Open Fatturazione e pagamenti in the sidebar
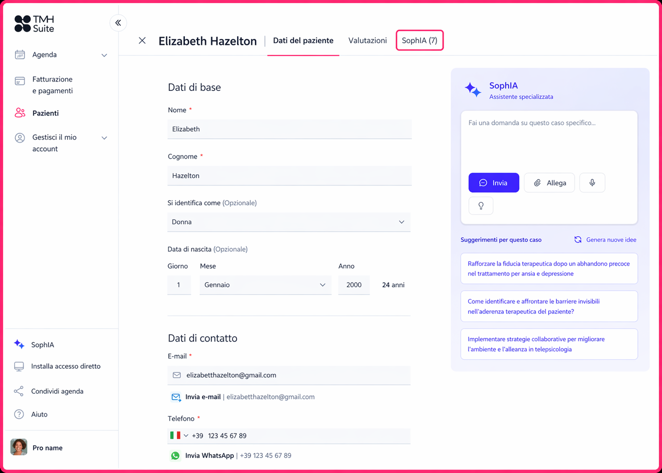The image size is (662, 473). tap(52, 85)
